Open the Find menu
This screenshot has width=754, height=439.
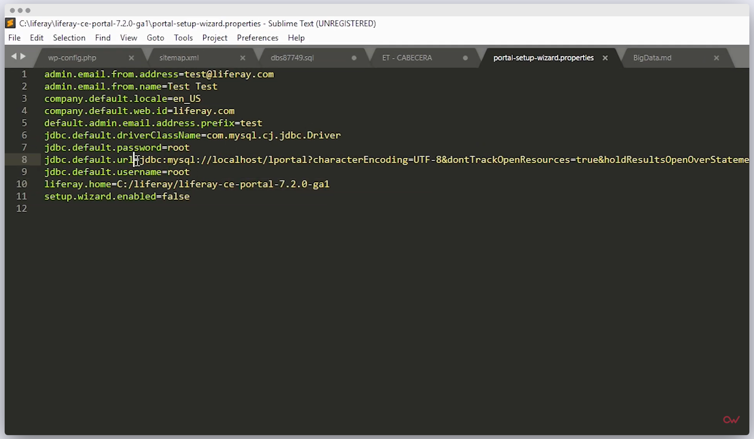click(x=103, y=38)
